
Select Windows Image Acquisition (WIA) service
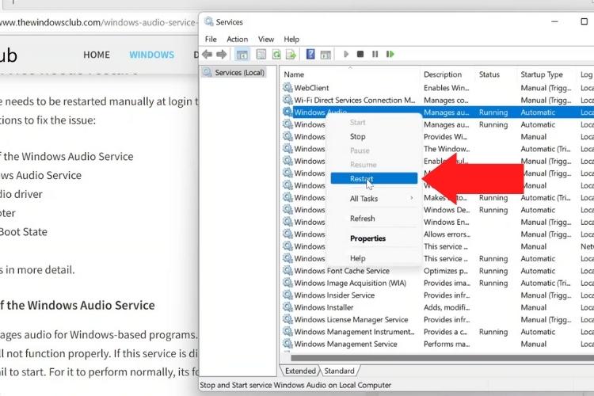tap(437, 283)
